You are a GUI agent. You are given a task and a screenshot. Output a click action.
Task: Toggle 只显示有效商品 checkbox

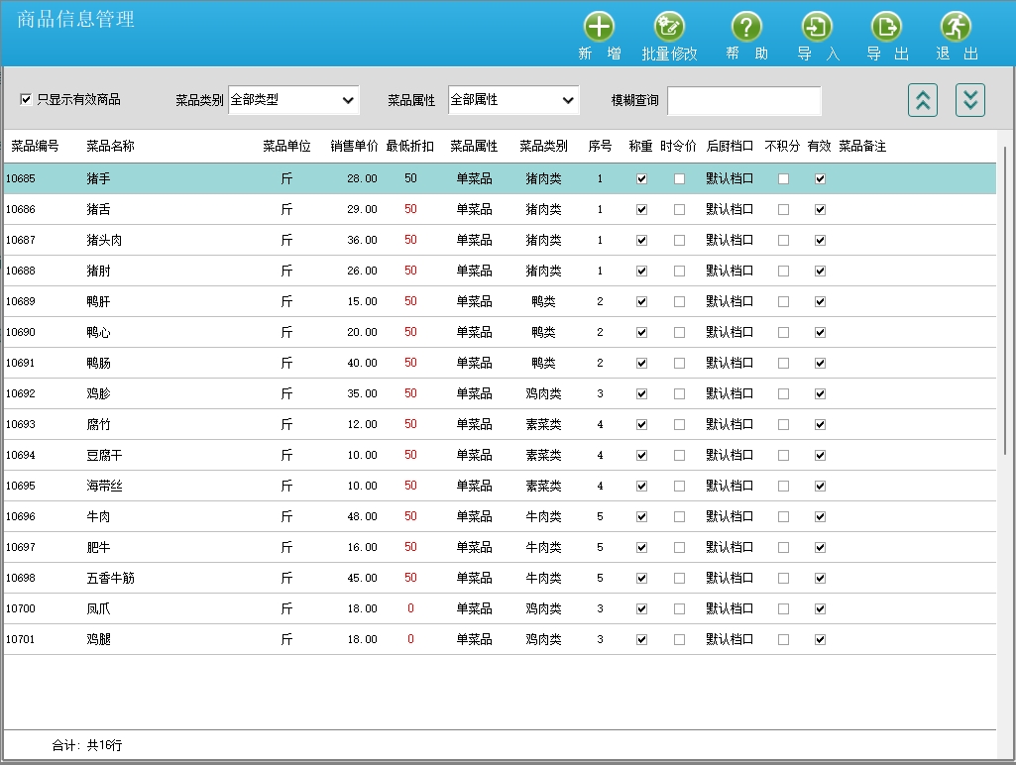27,99
